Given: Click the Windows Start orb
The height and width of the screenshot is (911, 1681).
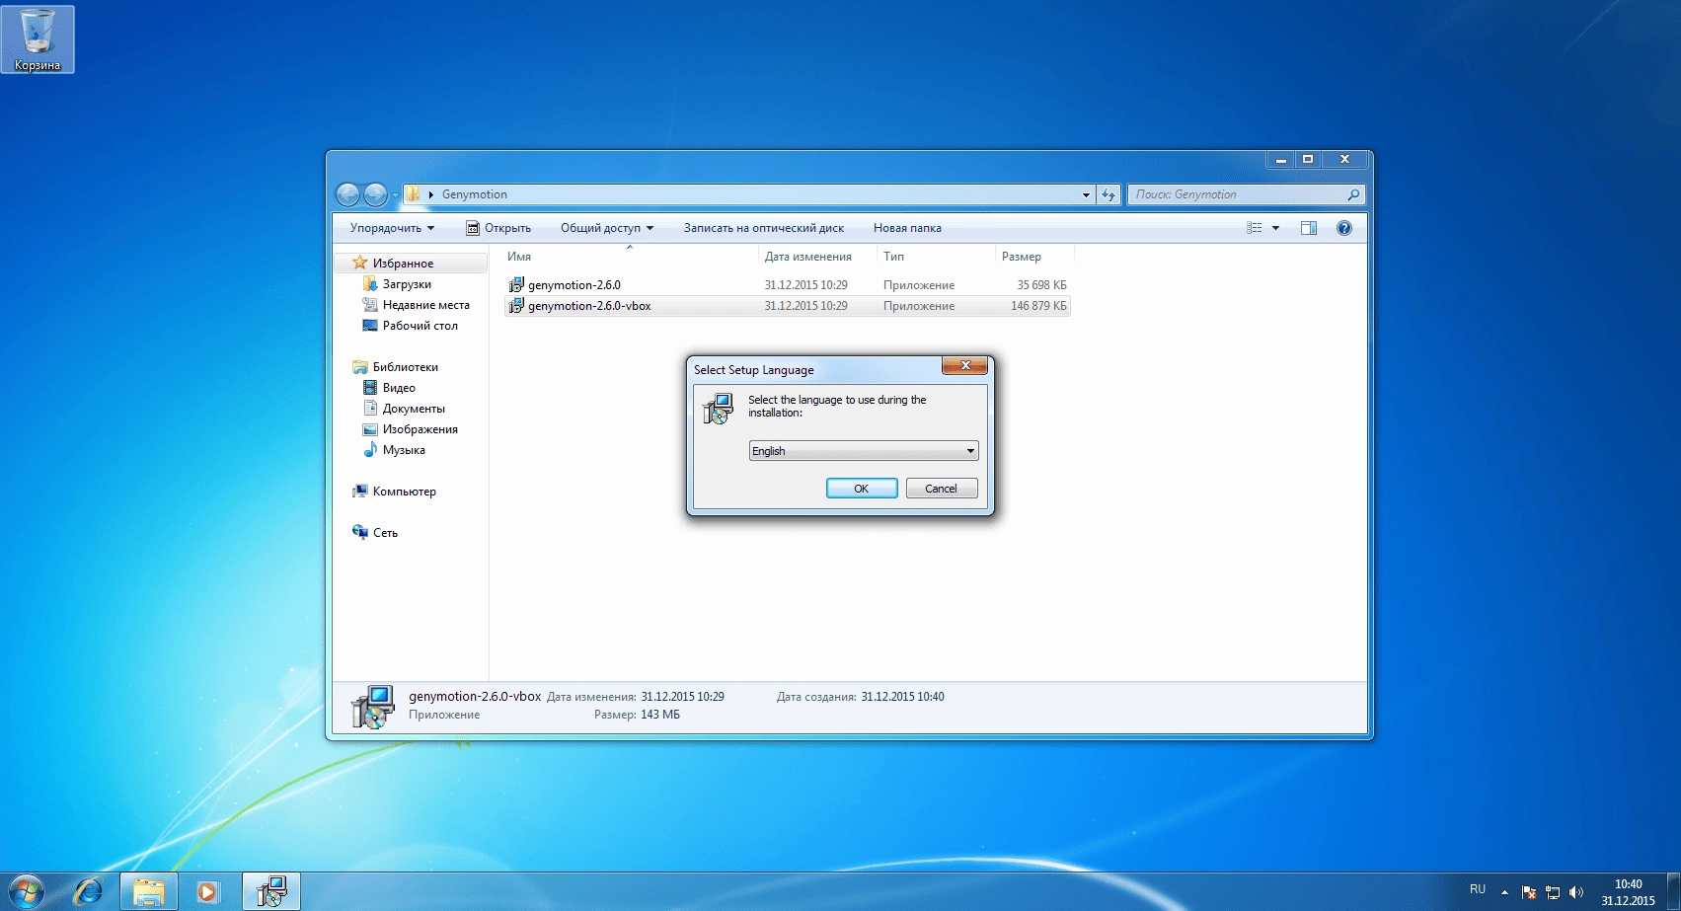Looking at the screenshot, I should 26,891.
